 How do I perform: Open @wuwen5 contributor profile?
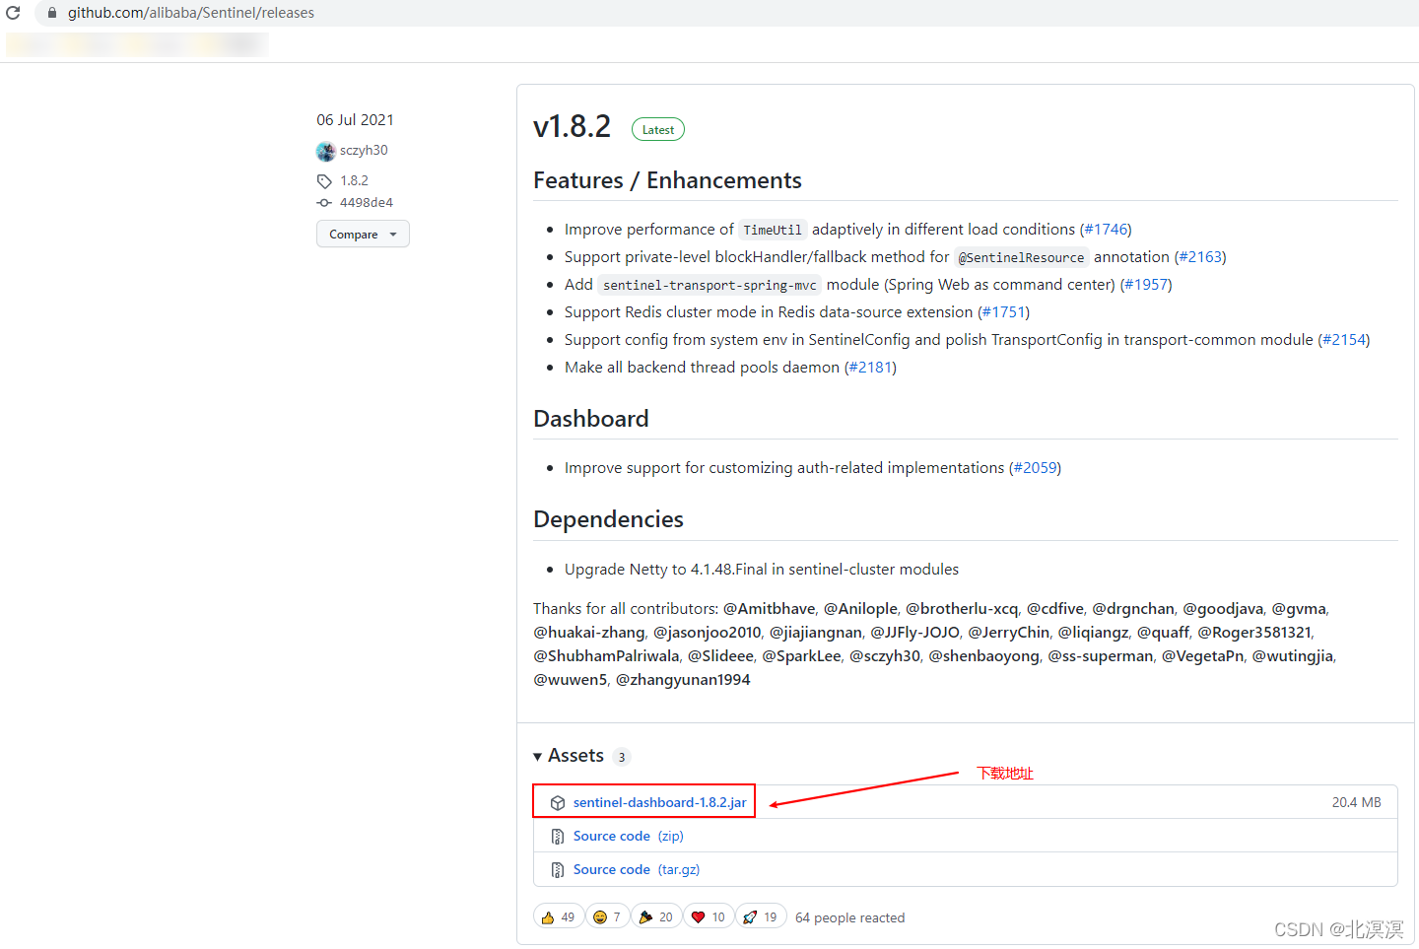point(571,680)
